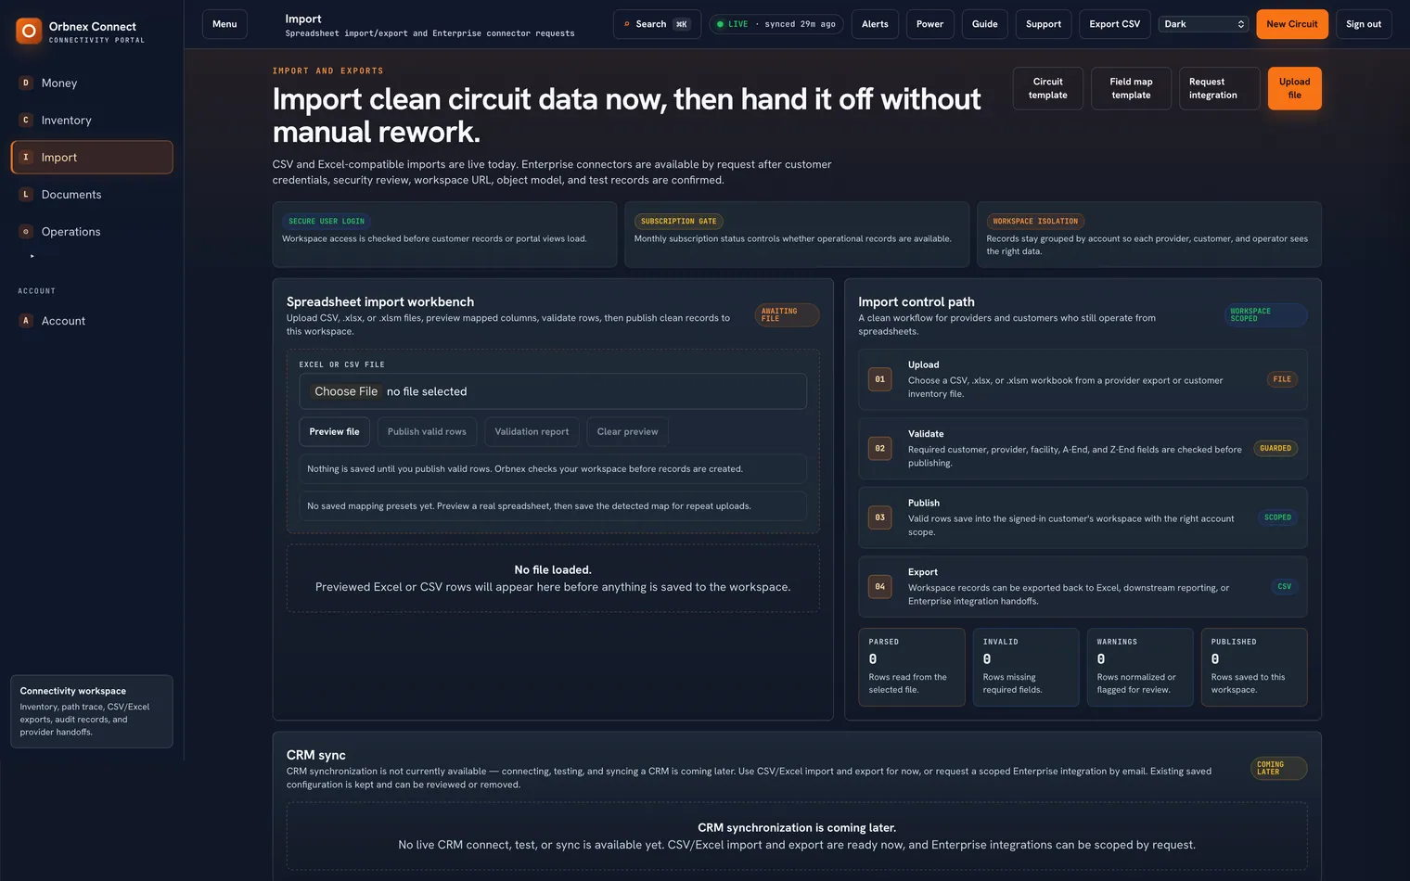Click the WORKSPACE SCOPED badge
This screenshot has width=1410, height=881.
(x=1266, y=315)
